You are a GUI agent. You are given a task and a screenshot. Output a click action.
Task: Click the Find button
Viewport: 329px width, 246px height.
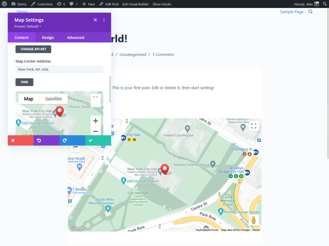pyautogui.click(x=24, y=82)
